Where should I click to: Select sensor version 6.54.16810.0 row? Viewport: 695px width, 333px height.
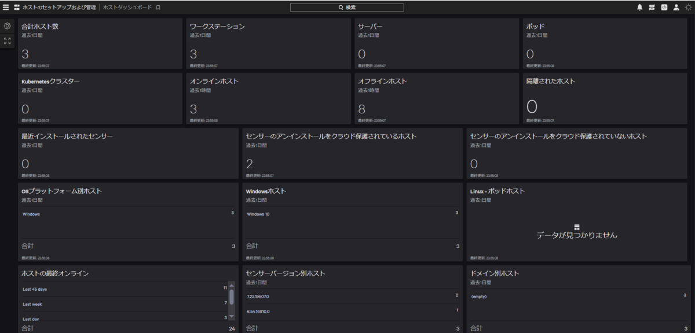coord(352,312)
